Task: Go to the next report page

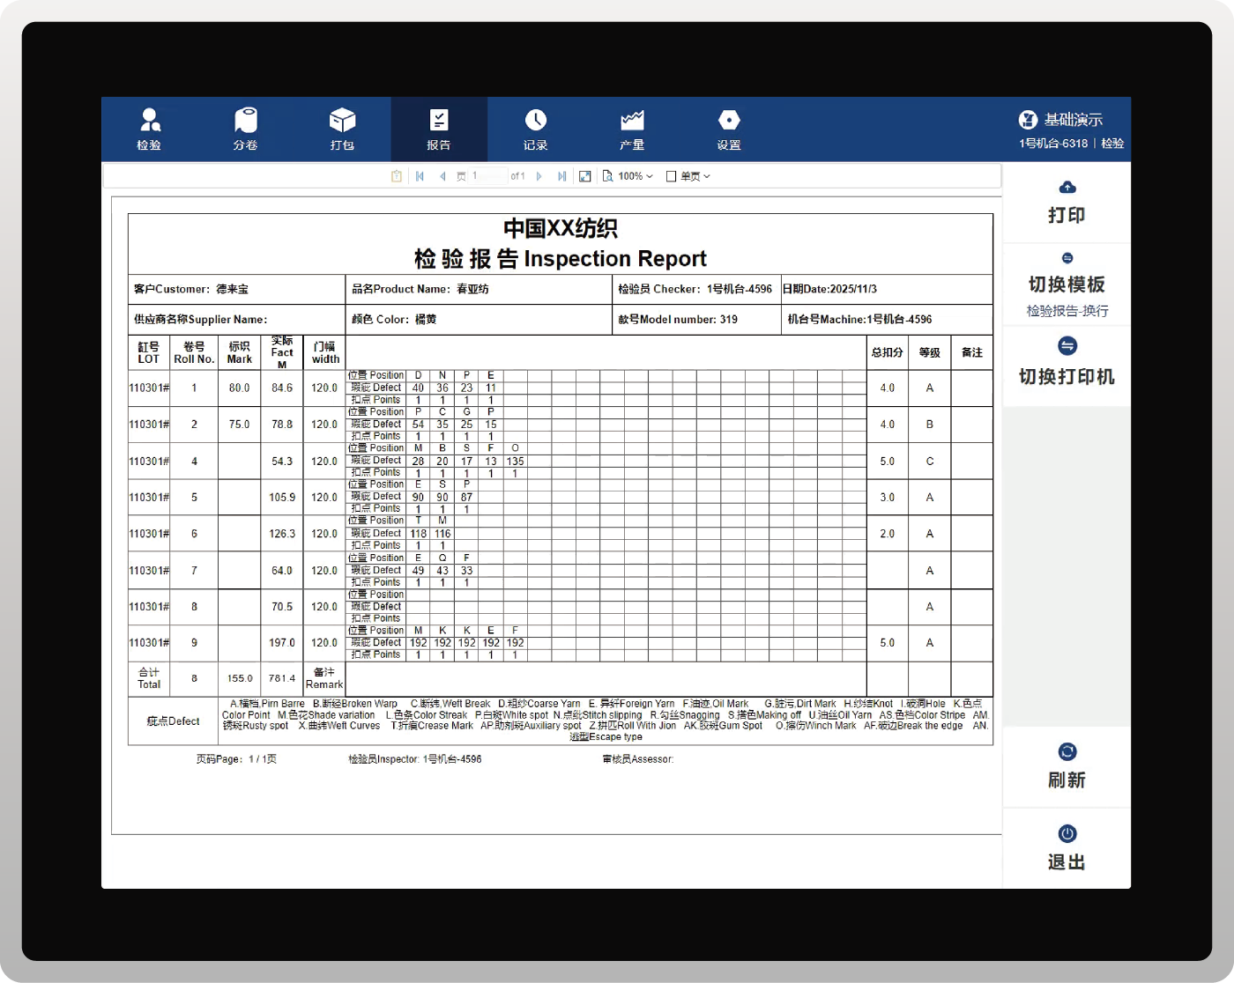Action: coord(539,176)
